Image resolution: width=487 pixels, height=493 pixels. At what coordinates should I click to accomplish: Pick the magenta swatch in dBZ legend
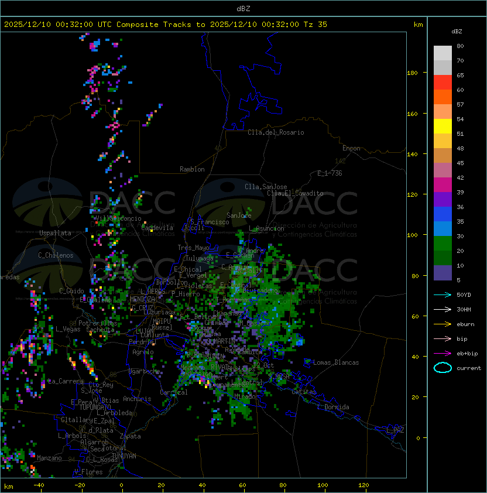click(443, 185)
